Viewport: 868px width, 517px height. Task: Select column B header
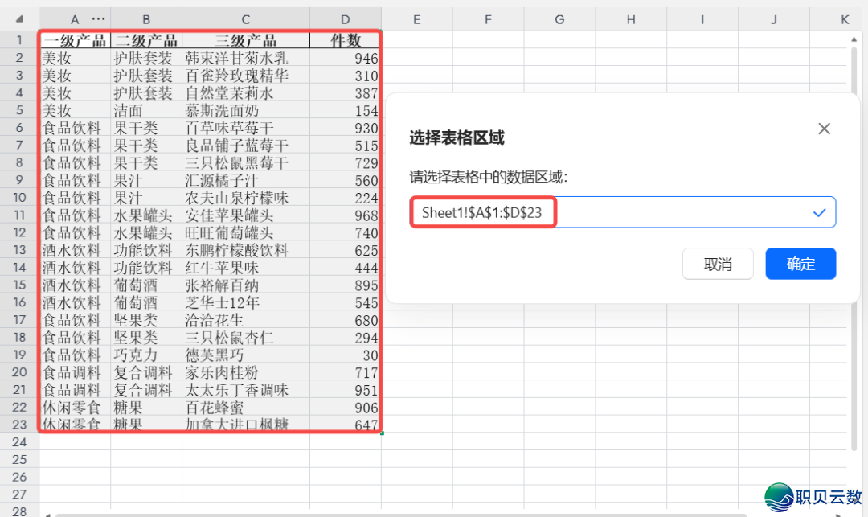(x=146, y=19)
